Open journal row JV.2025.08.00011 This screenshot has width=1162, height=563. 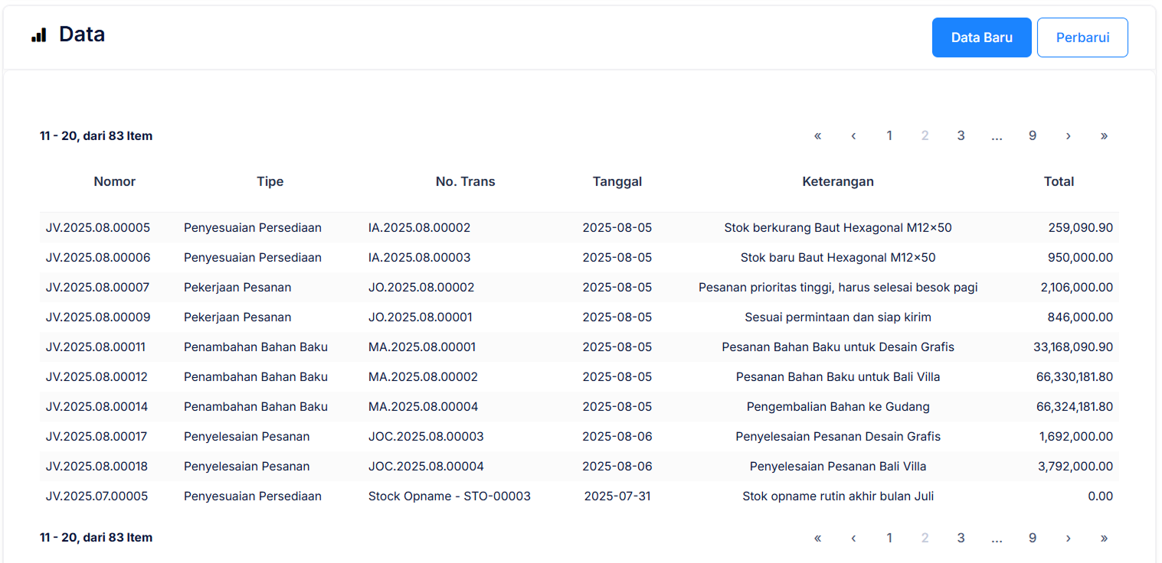(x=96, y=347)
